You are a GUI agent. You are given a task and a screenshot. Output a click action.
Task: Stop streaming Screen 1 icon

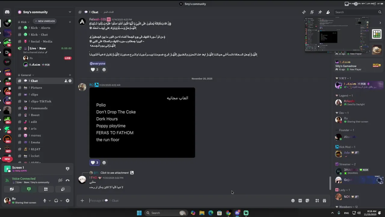[x=67, y=169]
